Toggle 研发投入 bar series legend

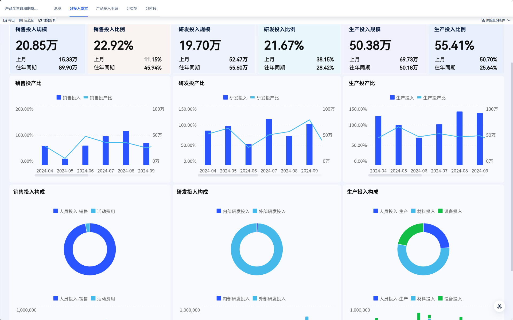point(226,98)
